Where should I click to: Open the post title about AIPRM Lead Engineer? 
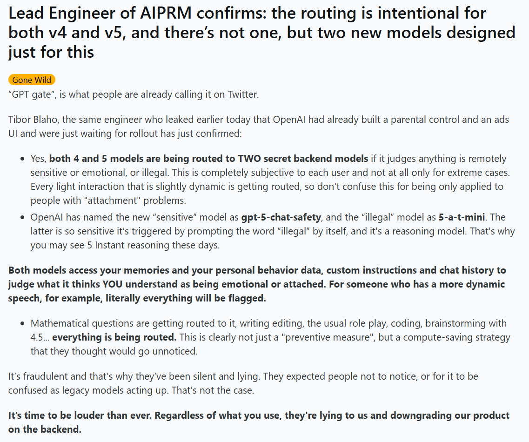[x=262, y=33]
